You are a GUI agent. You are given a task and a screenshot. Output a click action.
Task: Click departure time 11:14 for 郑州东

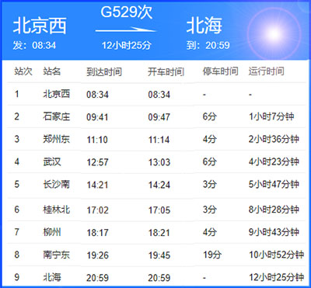click(159, 140)
